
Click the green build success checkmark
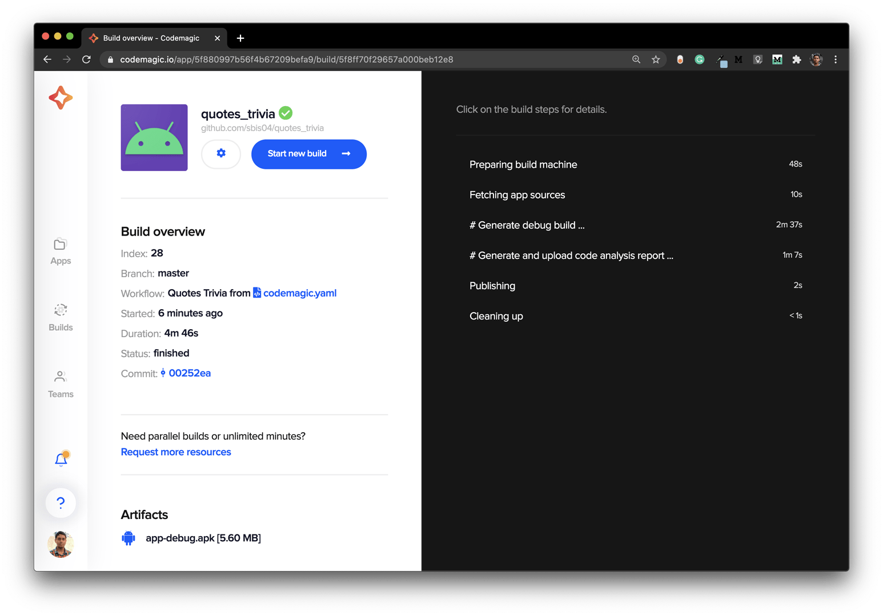pos(286,113)
